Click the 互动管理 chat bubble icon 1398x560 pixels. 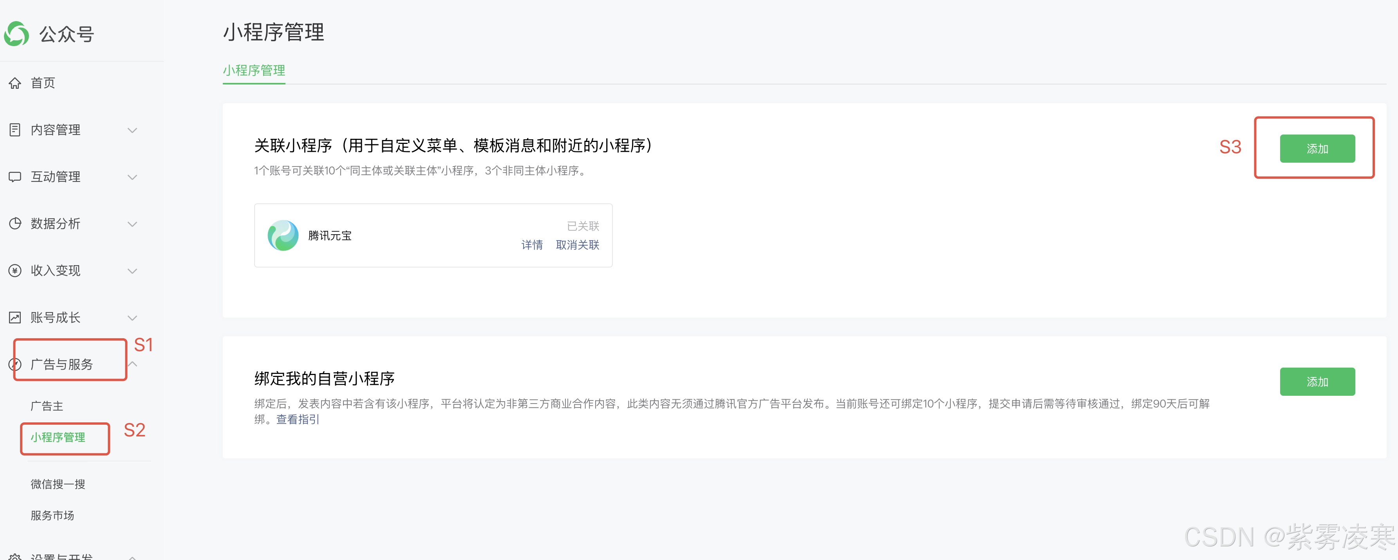(x=15, y=177)
